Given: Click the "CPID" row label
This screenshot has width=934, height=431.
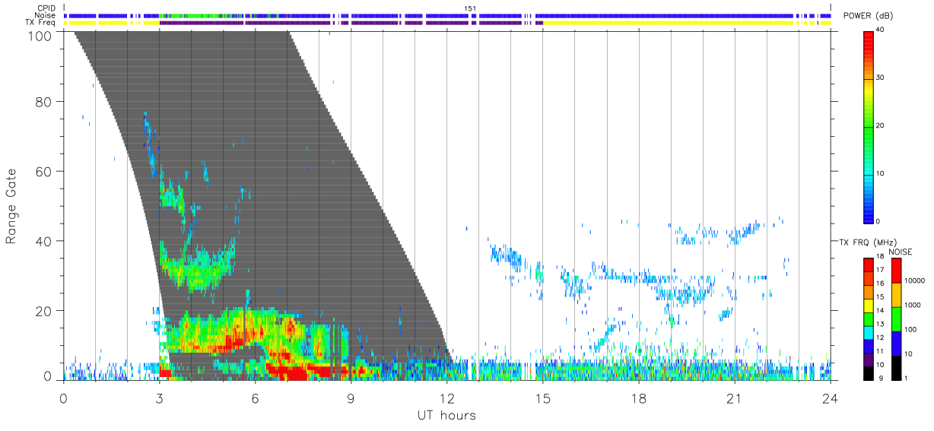Looking at the screenshot, I should [46, 8].
